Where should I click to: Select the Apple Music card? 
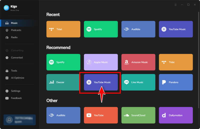click(101, 62)
